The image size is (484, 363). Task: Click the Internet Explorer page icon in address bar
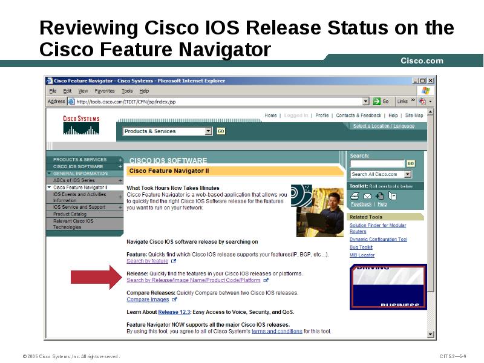[71, 102]
